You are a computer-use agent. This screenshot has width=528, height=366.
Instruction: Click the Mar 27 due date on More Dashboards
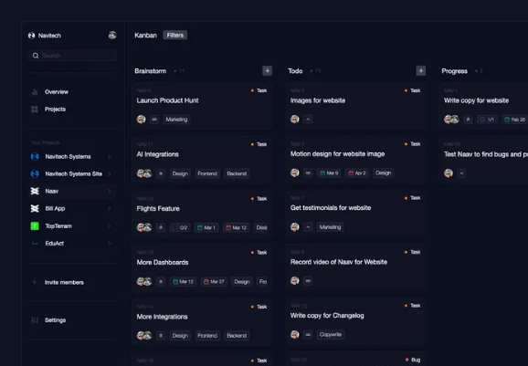click(214, 281)
